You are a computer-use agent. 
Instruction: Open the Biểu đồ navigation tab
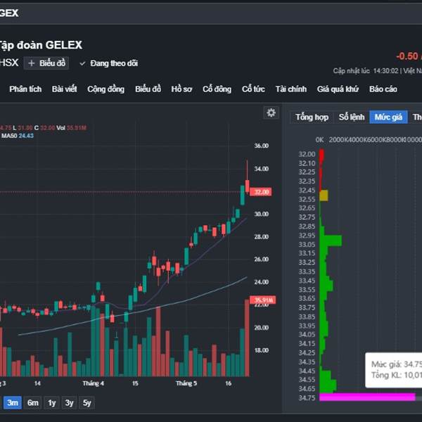pos(148,89)
